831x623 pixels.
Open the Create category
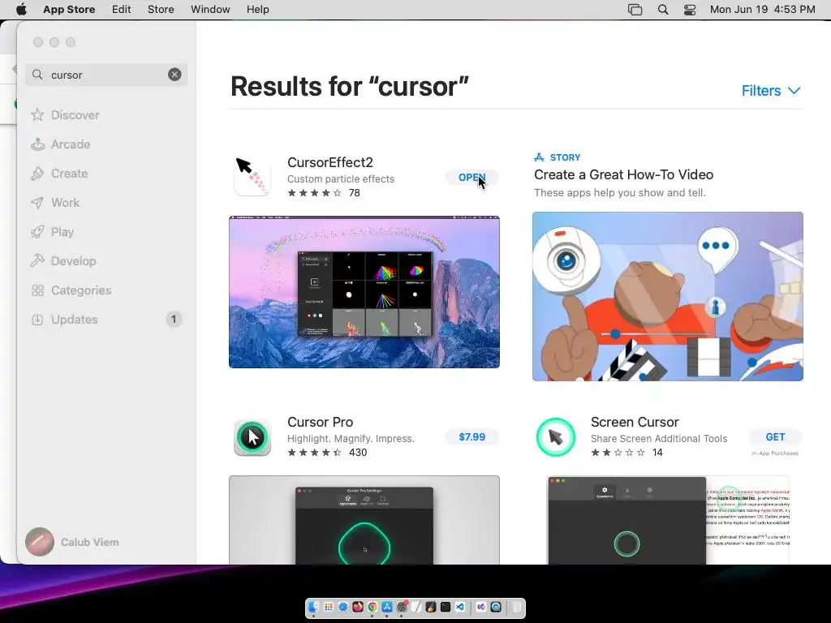(x=69, y=174)
